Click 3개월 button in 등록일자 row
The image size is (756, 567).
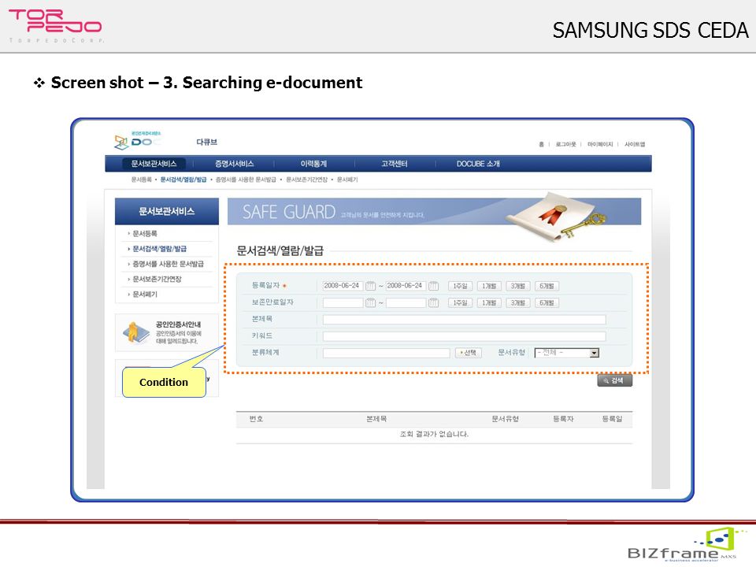click(518, 286)
